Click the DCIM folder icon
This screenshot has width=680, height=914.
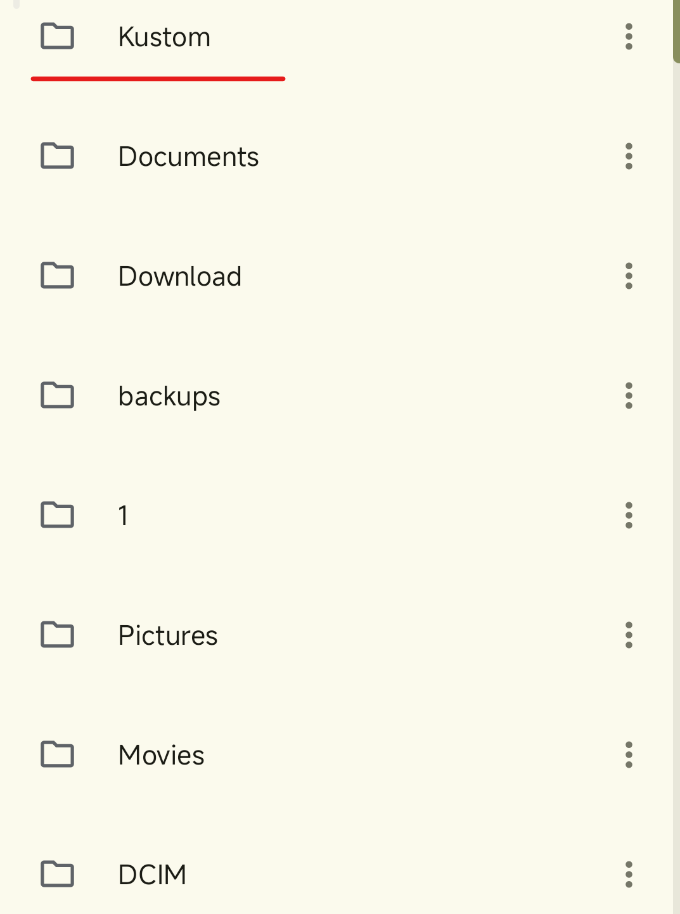[57, 874]
